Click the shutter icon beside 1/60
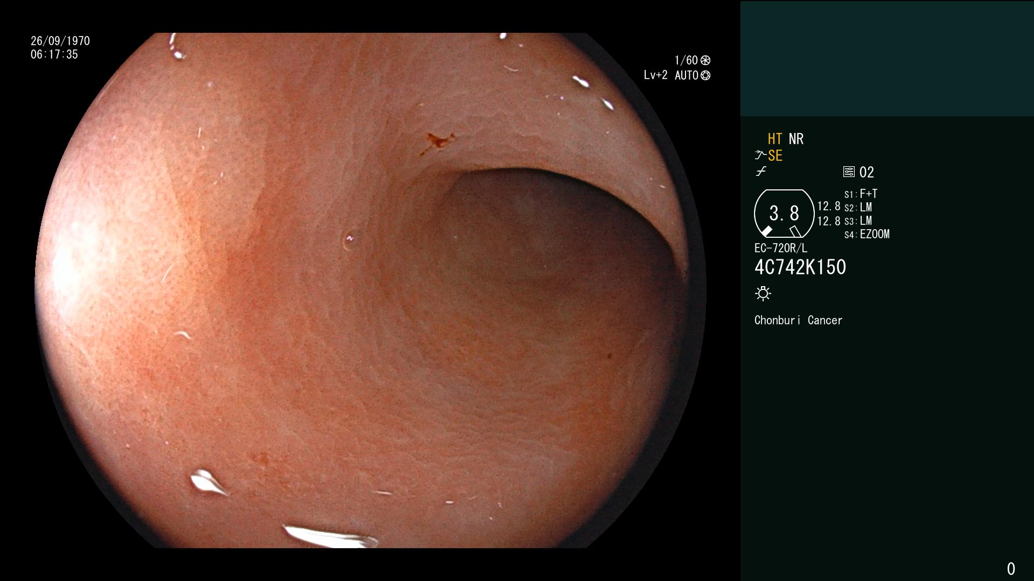 [x=705, y=60]
